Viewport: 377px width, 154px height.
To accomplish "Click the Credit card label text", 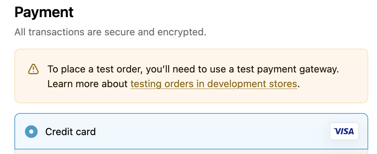I will pyautogui.click(x=70, y=132).
